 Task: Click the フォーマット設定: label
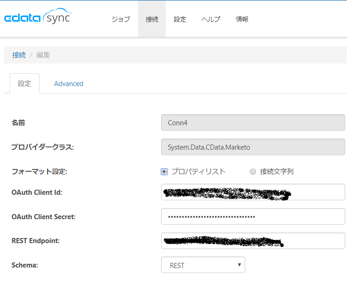click(x=40, y=171)
